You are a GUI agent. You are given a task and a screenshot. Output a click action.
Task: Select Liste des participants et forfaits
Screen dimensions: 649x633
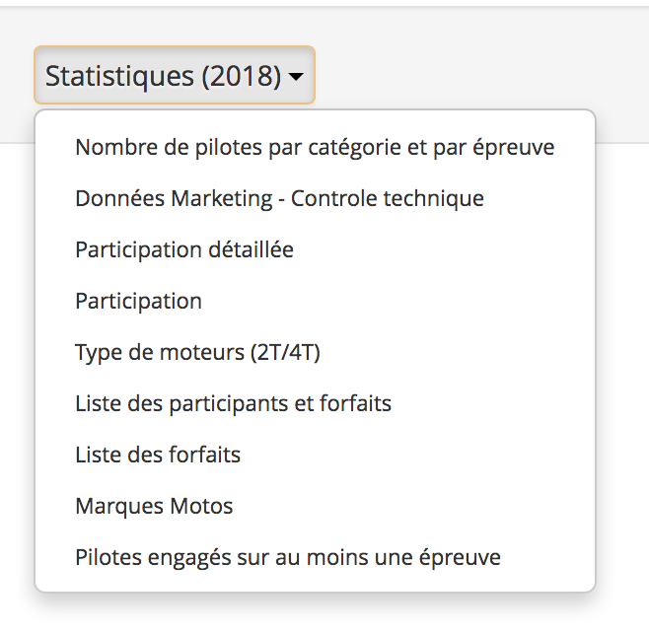pos(234,404)
